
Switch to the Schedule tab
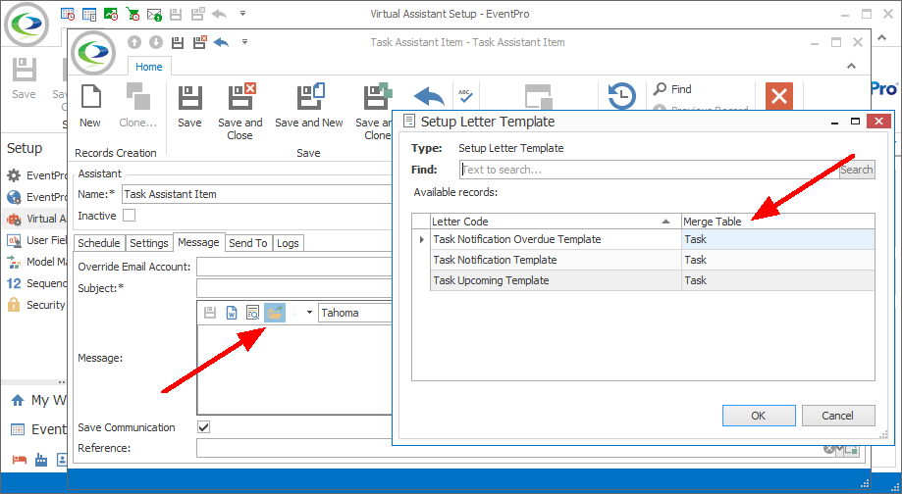tap(99, 243)
